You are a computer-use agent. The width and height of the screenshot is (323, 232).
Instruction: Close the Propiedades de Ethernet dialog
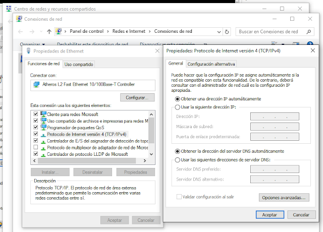(157, 51)
